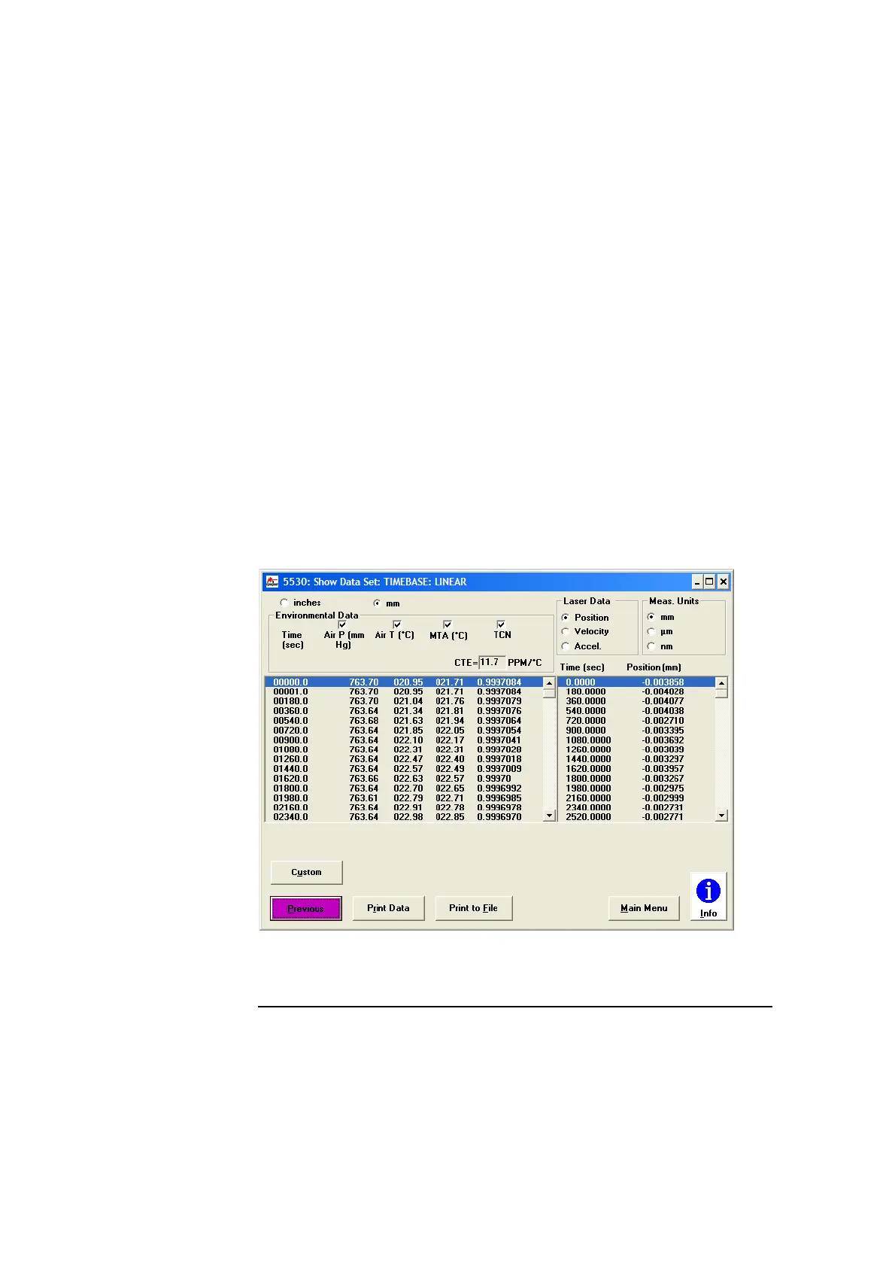
Task: Select environmental row 01980.0
Action: pyautogui.click(x=404, y=798)
